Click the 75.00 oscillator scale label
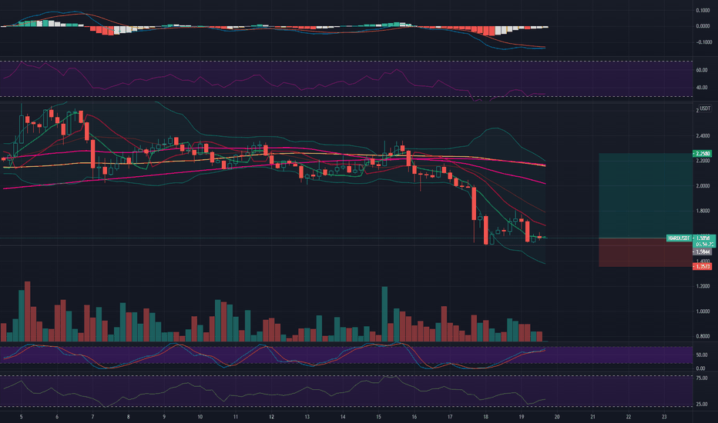The height and width of the screenshot is (423, 718). point(702,378)
